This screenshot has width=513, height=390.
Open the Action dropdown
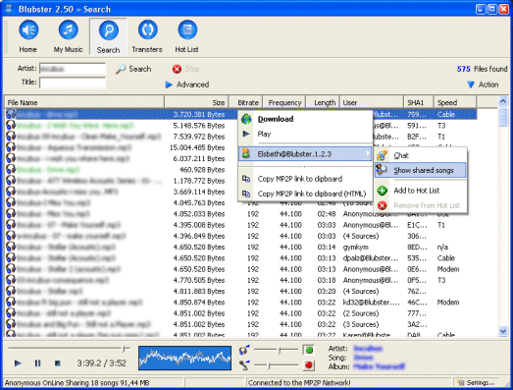coord(483,84)
